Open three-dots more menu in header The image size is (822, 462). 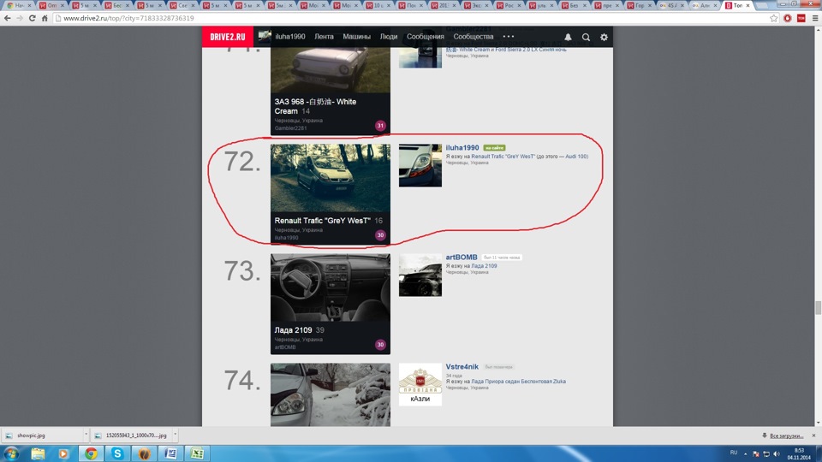[508, 37]
